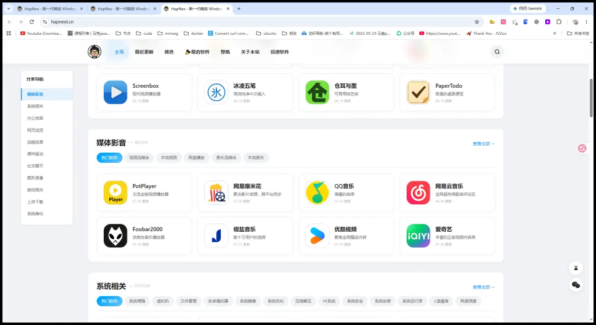Image resolution: width=596 pixels, height=325 pixels.
Task: Select the C盘瘦身 filter tab
Action: click(441, 301)
